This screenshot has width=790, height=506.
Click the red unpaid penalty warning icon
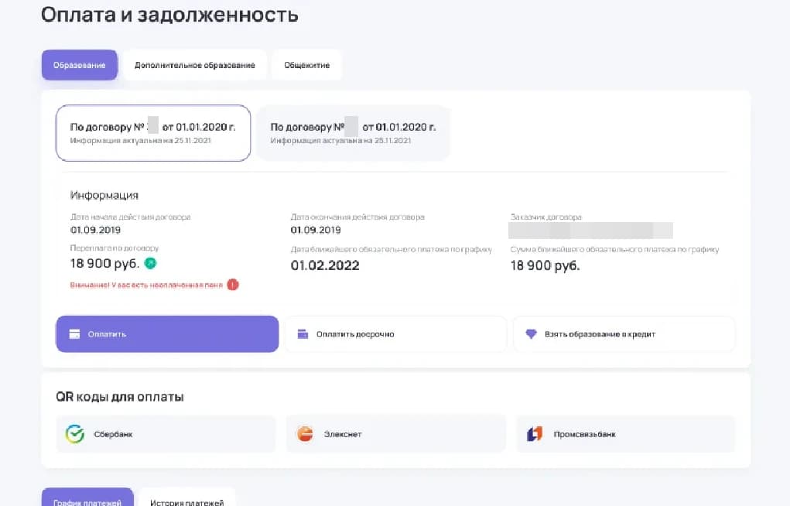tap(233, 285)
